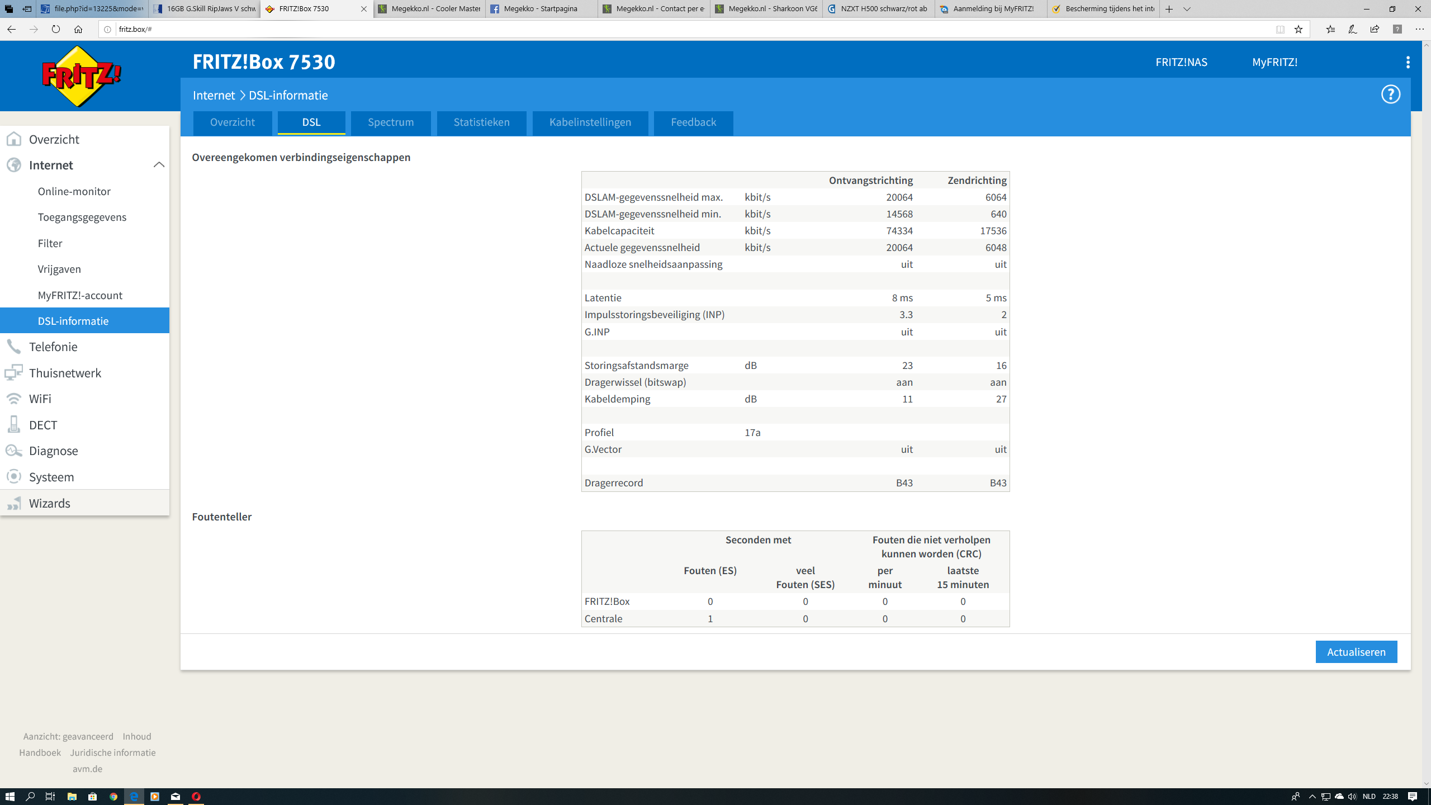Open the Telefonie menu with phone icon
Screen dimensions: 1431x805
tap(53, 347)
